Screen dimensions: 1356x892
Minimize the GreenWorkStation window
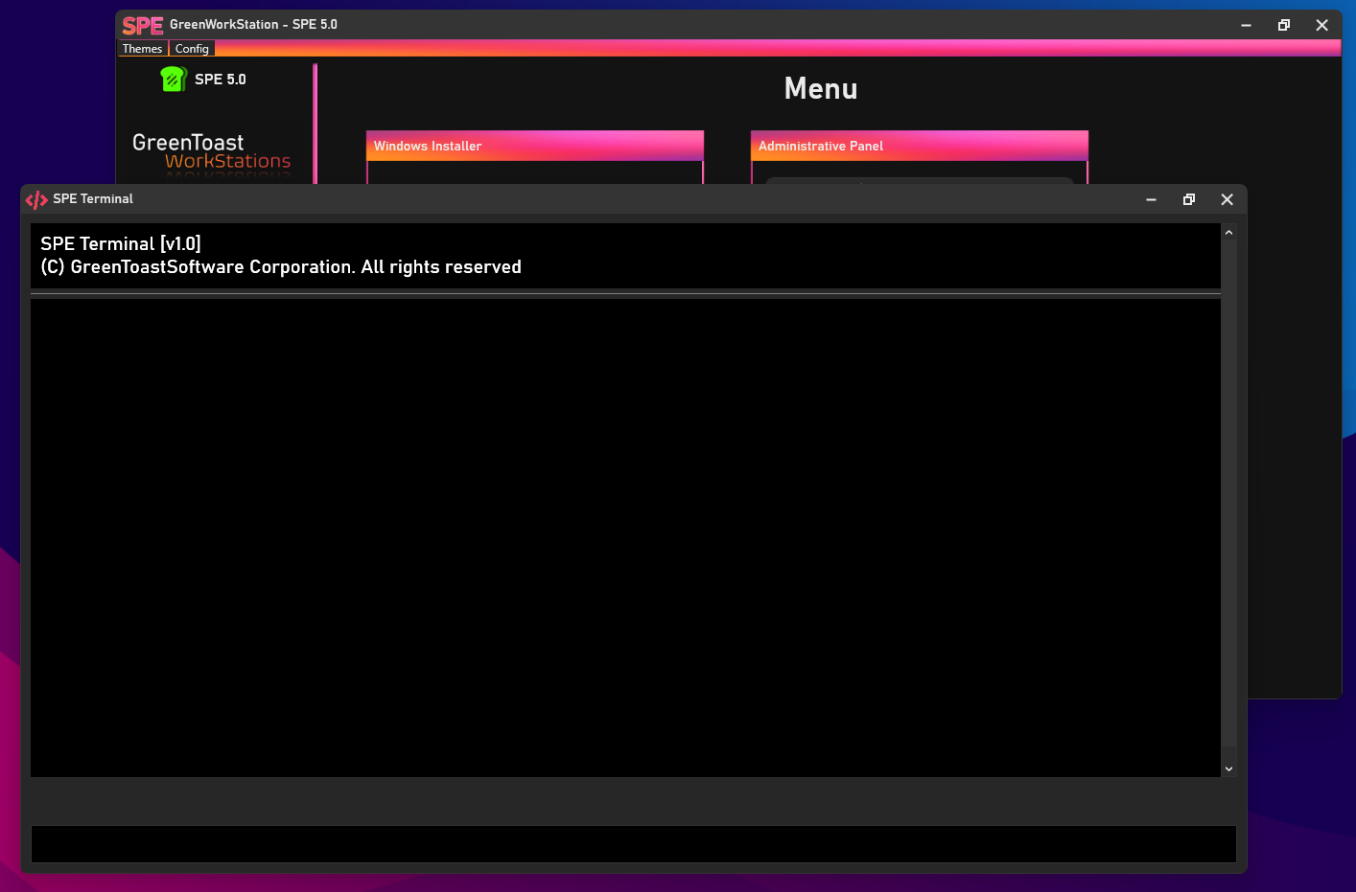pos(1246,26)
